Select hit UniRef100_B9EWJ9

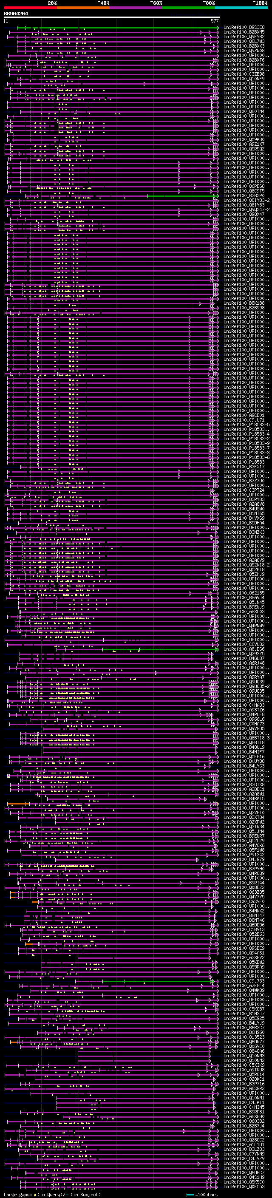click(x=244, y=607)
